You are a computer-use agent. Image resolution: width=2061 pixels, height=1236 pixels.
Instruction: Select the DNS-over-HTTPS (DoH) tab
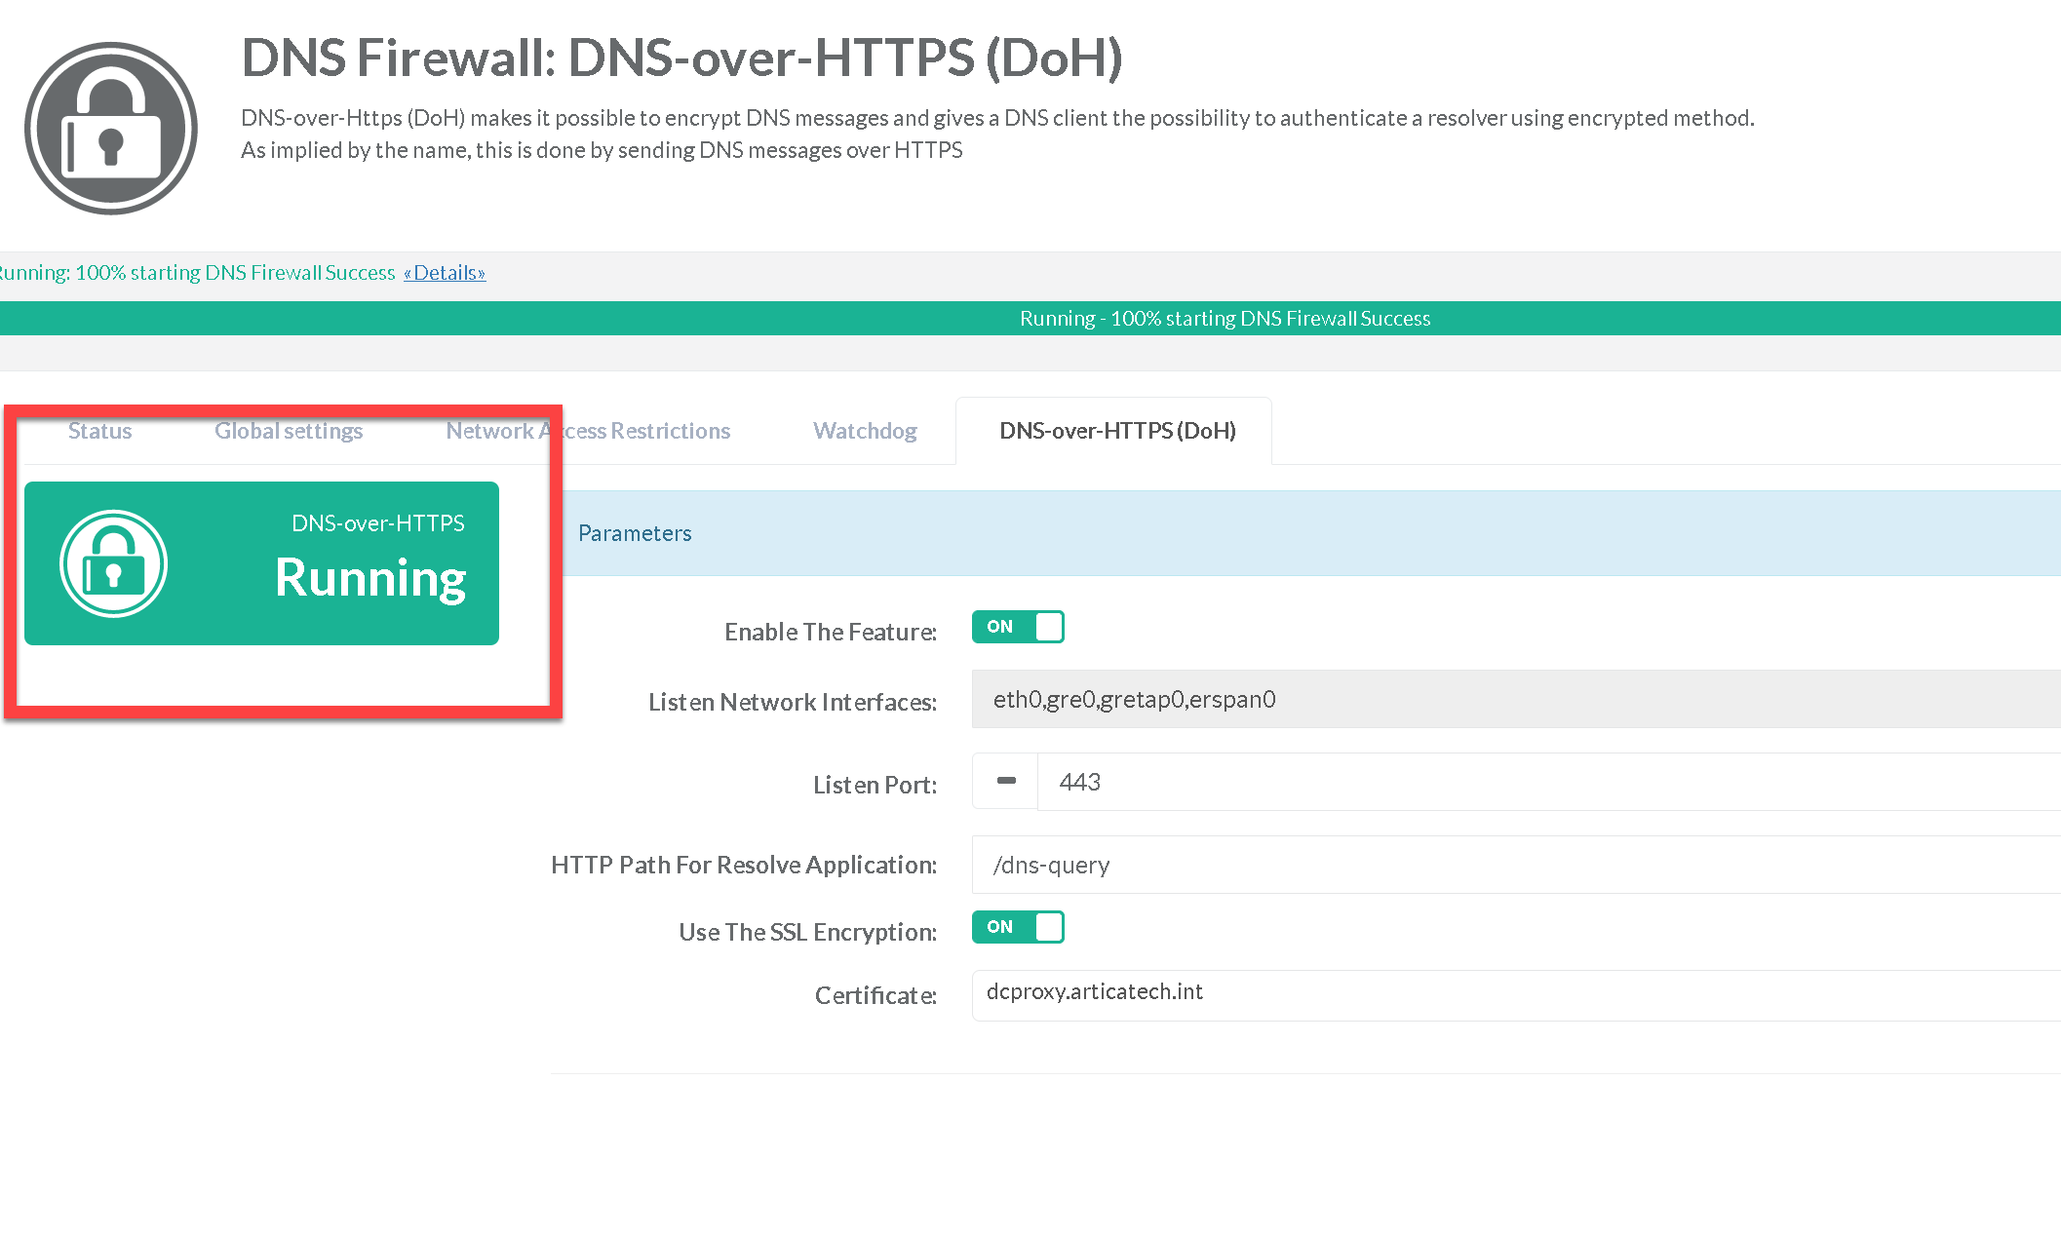pyautogui.click(x=1117, y=431)
